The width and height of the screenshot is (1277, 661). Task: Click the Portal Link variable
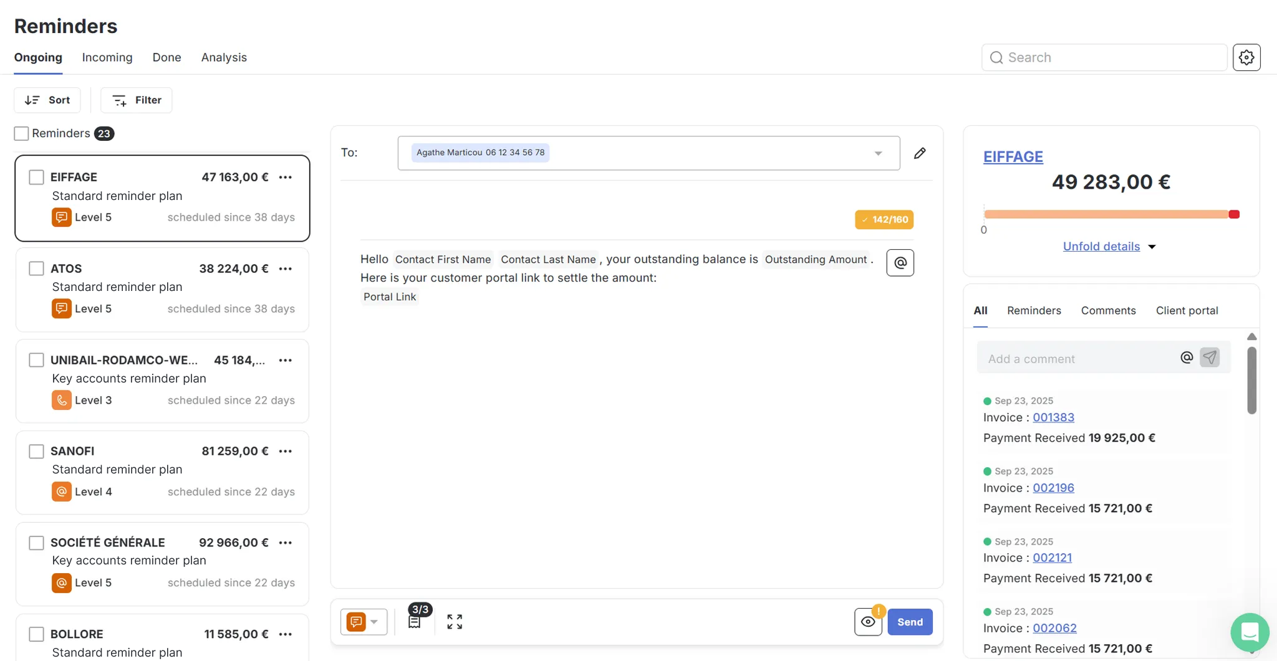pos(389,297)
